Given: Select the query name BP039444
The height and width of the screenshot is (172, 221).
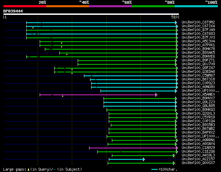Looking at the screenshot, I should coord(13,11).
